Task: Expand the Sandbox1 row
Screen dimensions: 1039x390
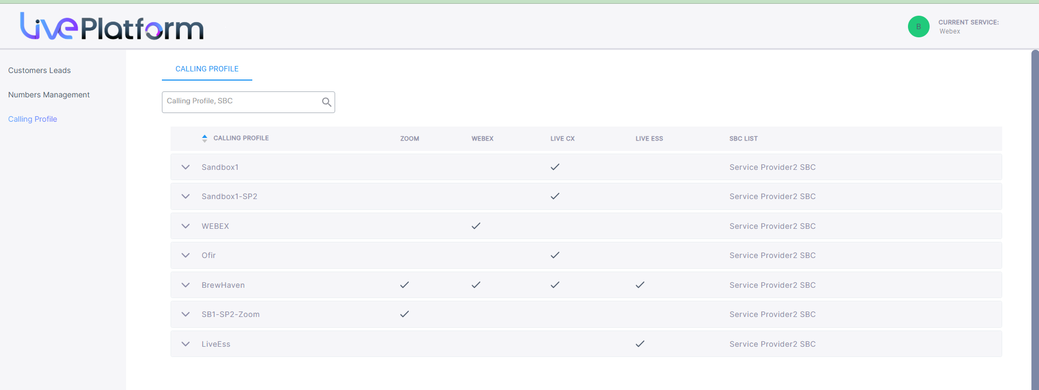Action: tap(186, 167)
